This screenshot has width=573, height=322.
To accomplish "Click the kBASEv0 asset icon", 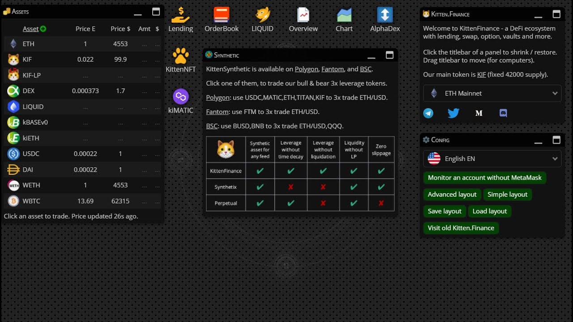I will click(x=13, y=122).
